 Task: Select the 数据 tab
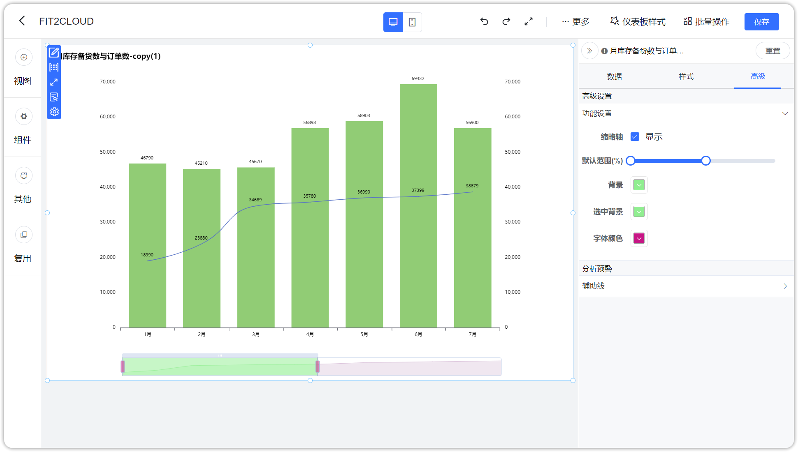click(614, 76)
